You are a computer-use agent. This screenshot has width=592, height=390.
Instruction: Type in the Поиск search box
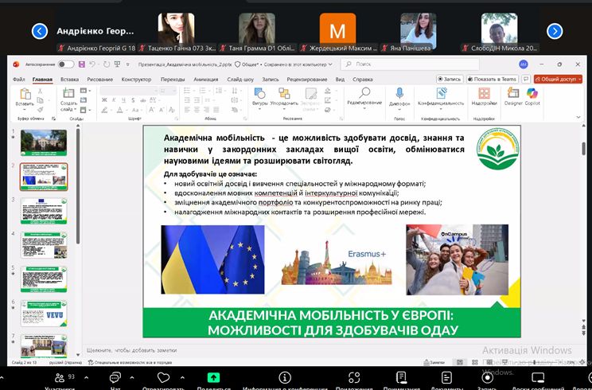(x=406, y=64)
